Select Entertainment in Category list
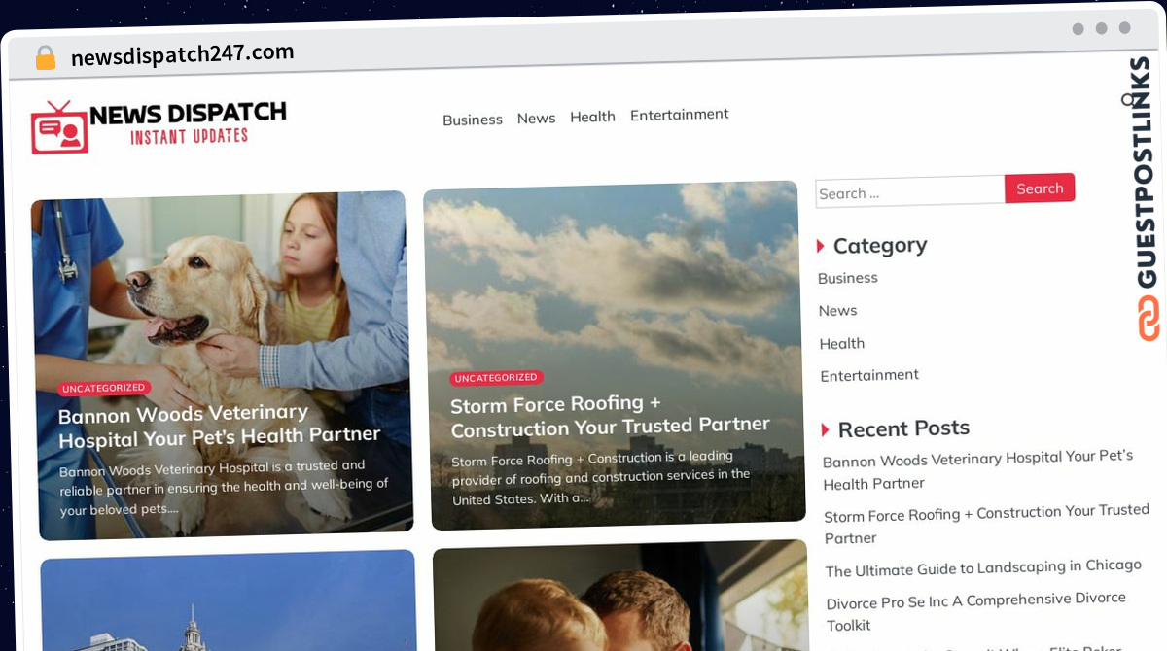The width and height of the screenshot is (1167, 651). pyautogui.click(x=869, y=375)
